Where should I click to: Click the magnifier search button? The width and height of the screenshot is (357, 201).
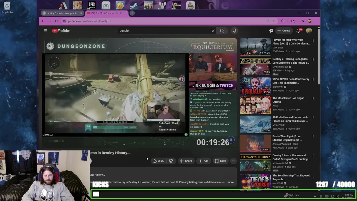click(x=222, y=31)
